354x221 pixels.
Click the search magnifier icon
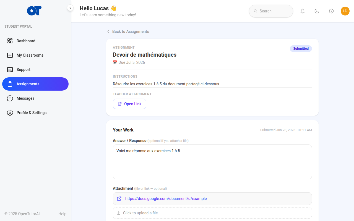point(256,11)
